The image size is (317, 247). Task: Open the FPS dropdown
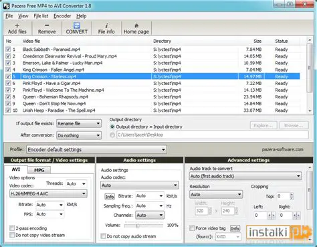point(49,214)
